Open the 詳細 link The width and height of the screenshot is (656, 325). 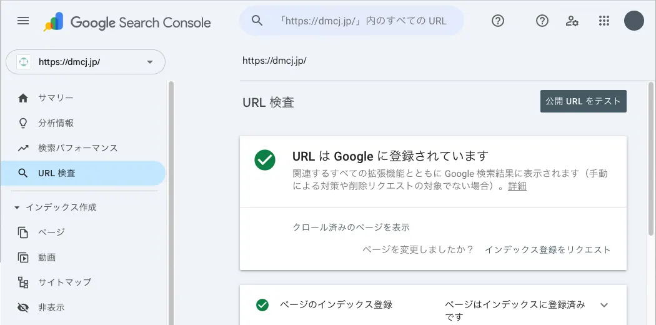[517, 186]
